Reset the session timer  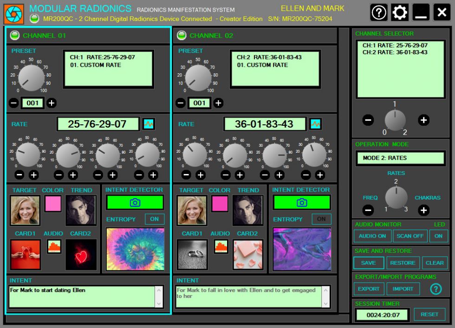point(429,314)
